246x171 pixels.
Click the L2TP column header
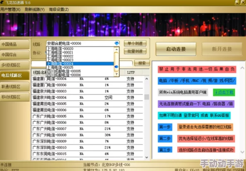(131, 72)
